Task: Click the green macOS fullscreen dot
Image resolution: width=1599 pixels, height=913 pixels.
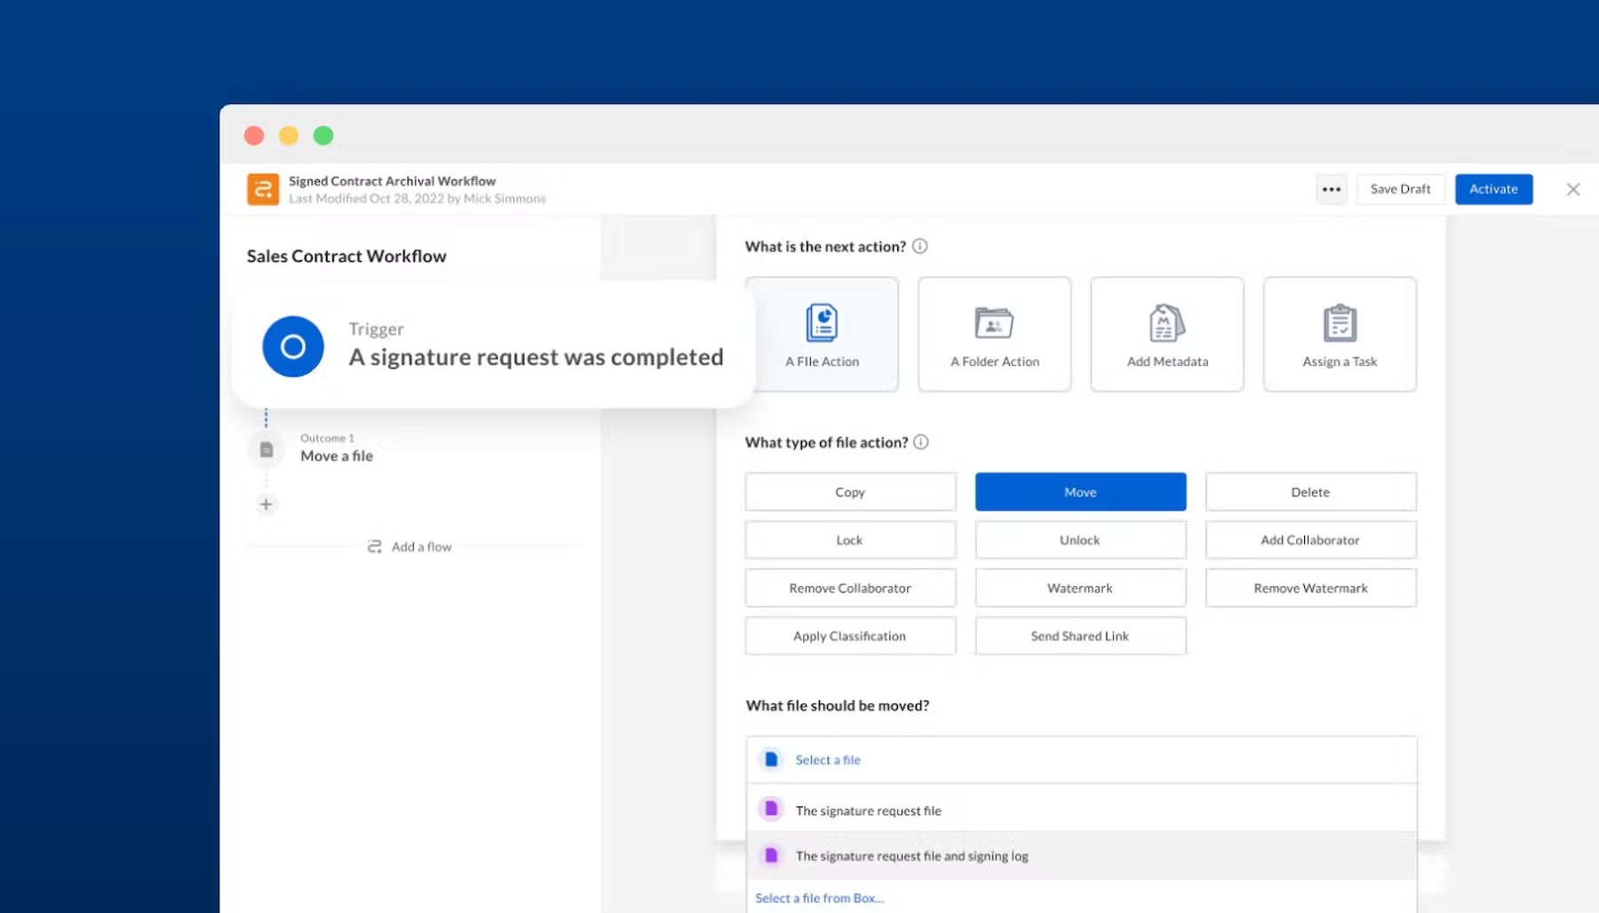Action: (323, 135)
